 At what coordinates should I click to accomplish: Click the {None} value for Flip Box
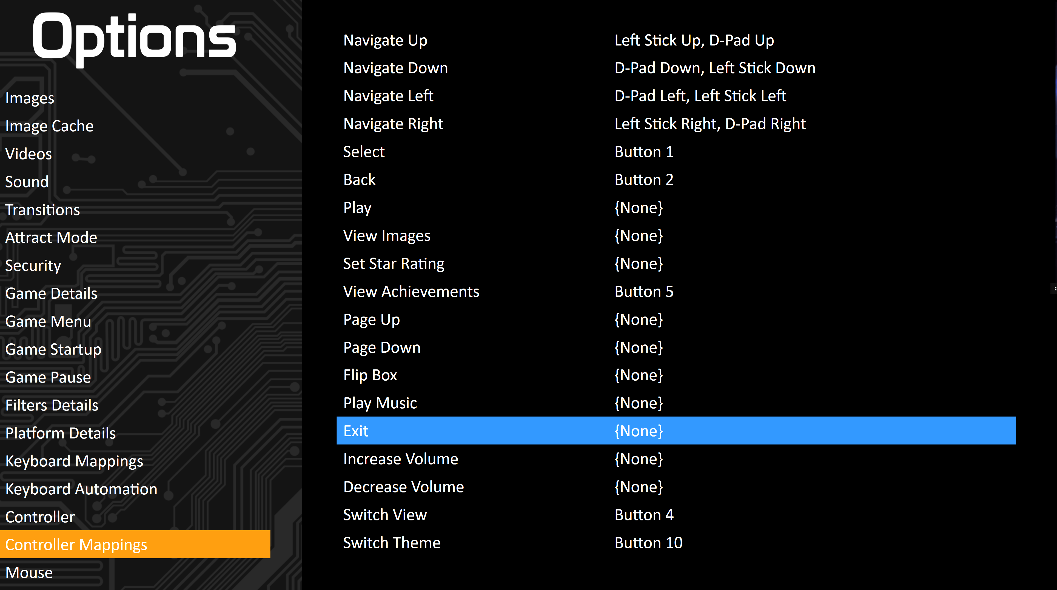click(x=639, y=375)
